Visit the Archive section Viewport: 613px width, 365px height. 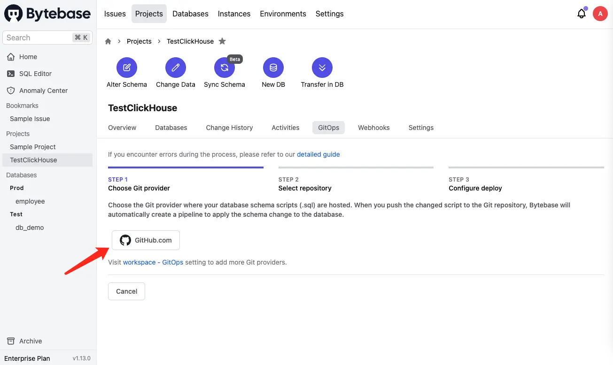[x=31, y=341]
